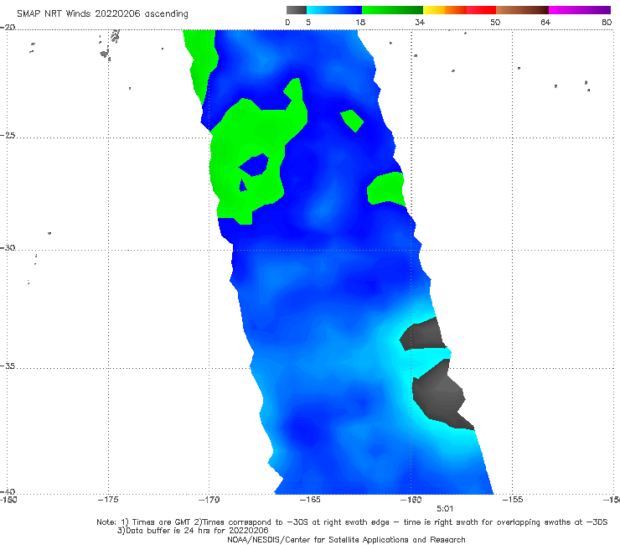Click the small green patch near -163, -24
The width and height of the screenshot is (620, 545).
tap(352, 121)
